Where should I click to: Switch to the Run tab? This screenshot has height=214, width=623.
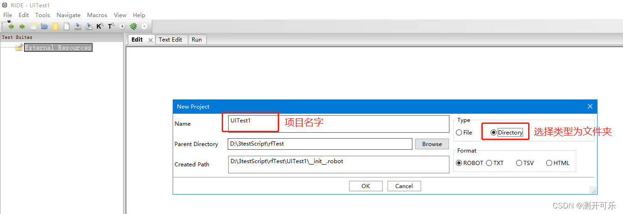tap(197, 40)
